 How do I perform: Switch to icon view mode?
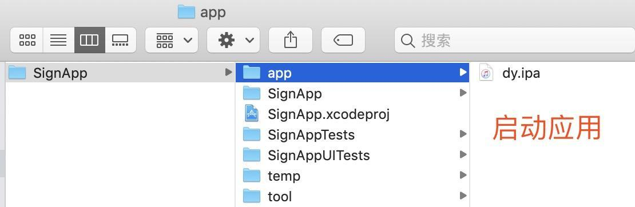(27, 40)
